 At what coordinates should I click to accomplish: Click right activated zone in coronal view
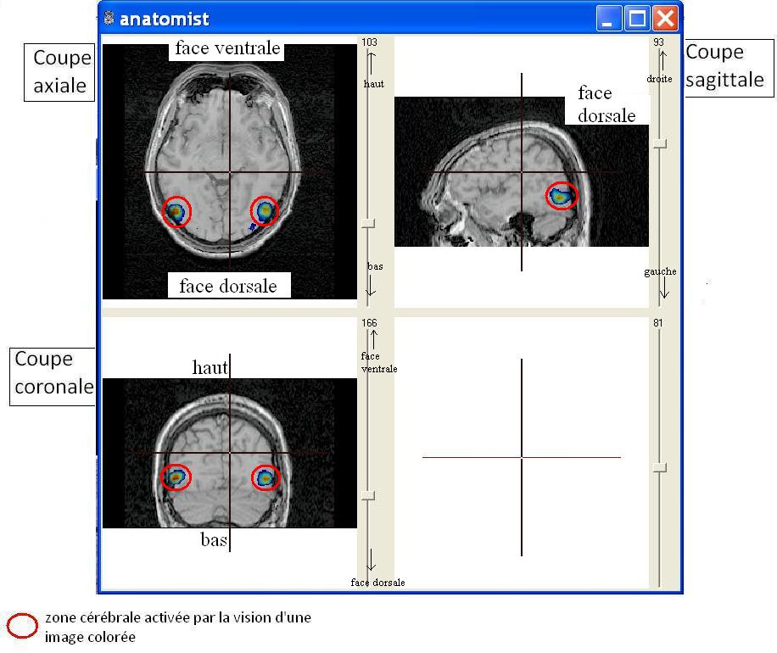point(266,478)
